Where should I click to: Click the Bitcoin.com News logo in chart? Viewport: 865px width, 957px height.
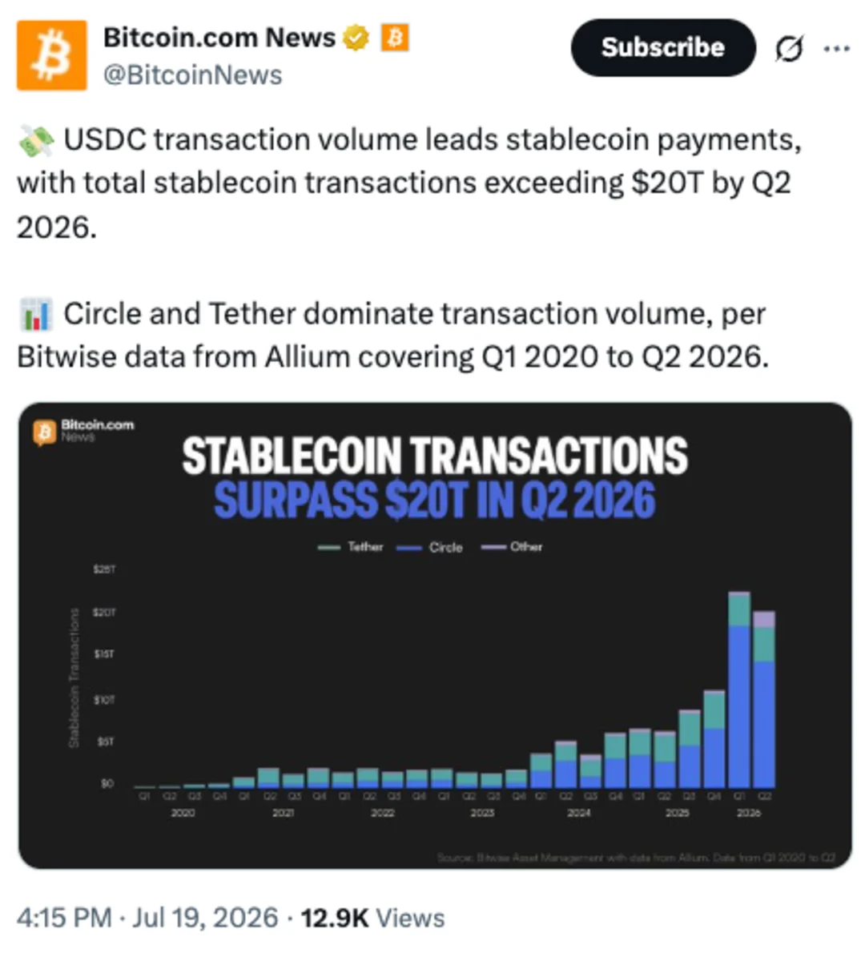(83, 432)
